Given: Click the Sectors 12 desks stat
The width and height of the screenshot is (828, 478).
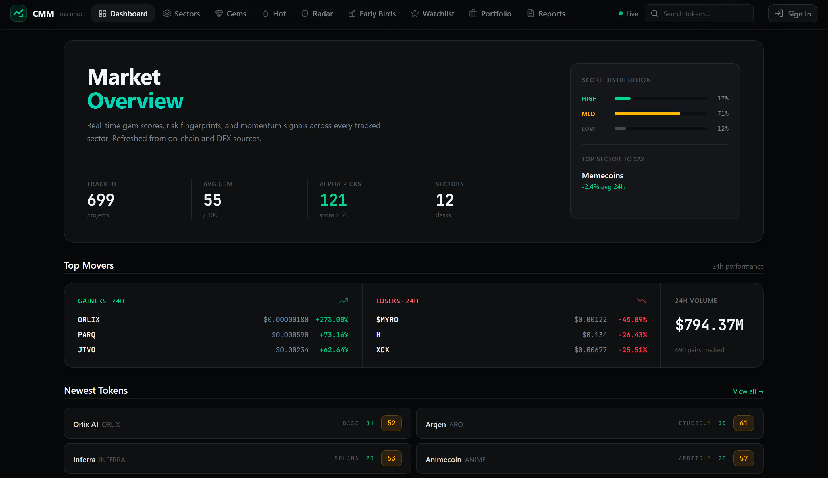Looking at the screenshot, I should (450, 199).
